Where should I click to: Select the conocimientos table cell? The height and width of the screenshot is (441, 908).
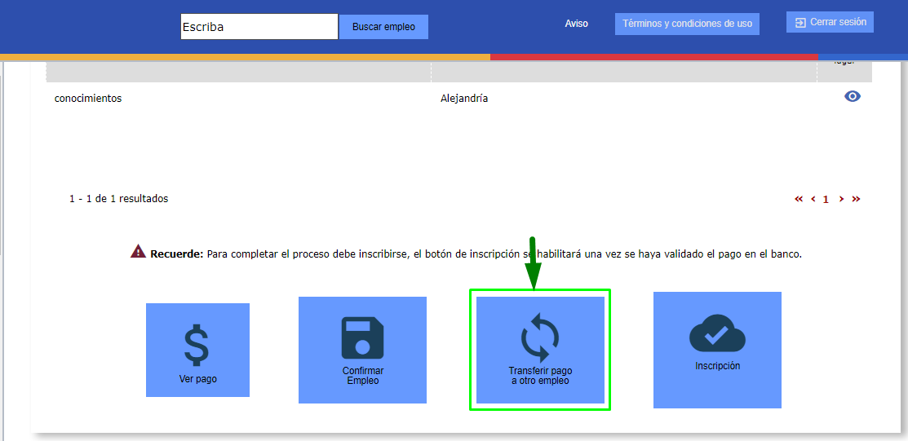tap(88, 99)
